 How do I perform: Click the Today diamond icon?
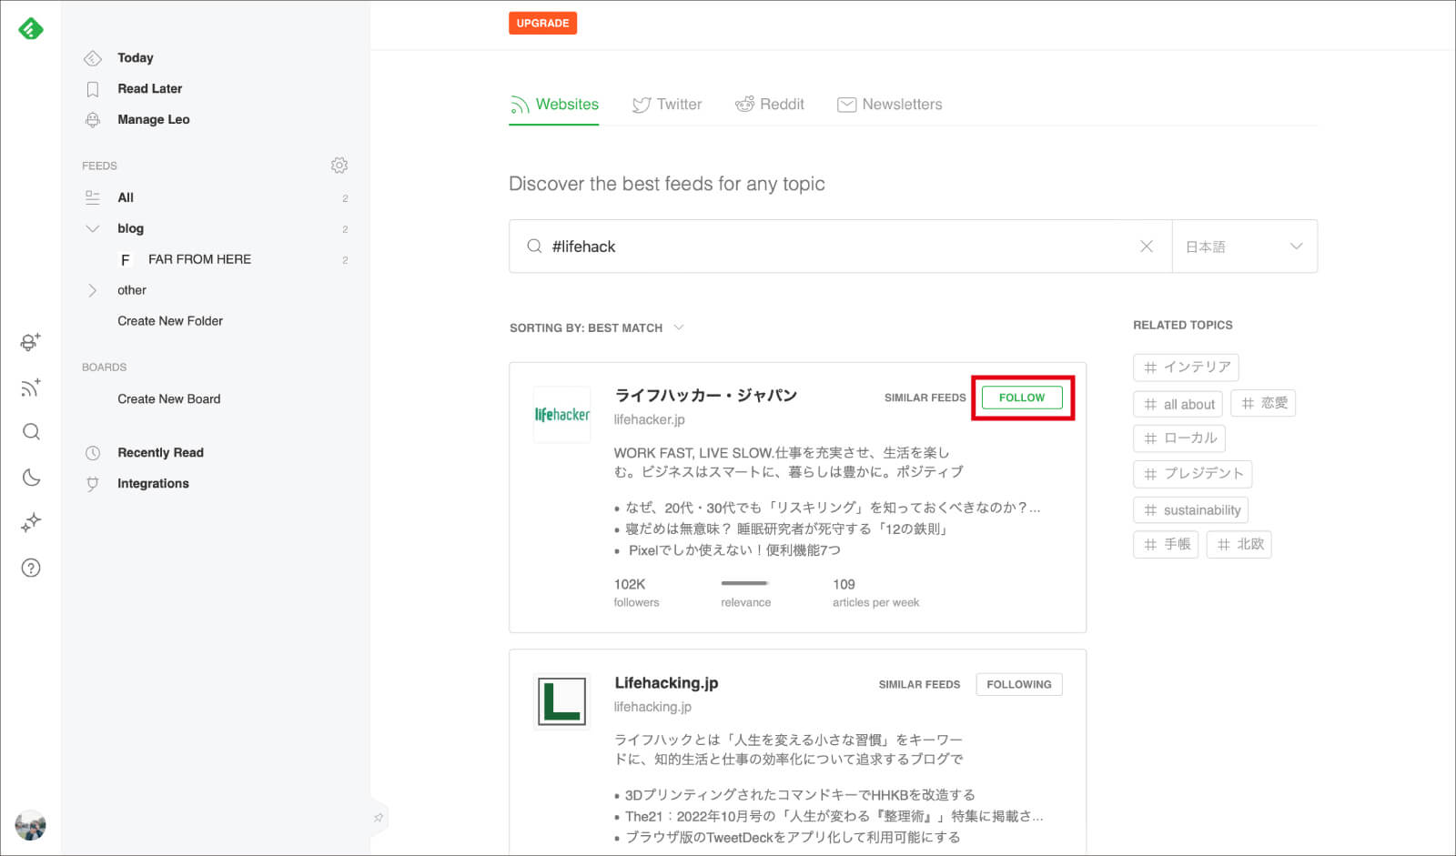[x=92, y=58]
